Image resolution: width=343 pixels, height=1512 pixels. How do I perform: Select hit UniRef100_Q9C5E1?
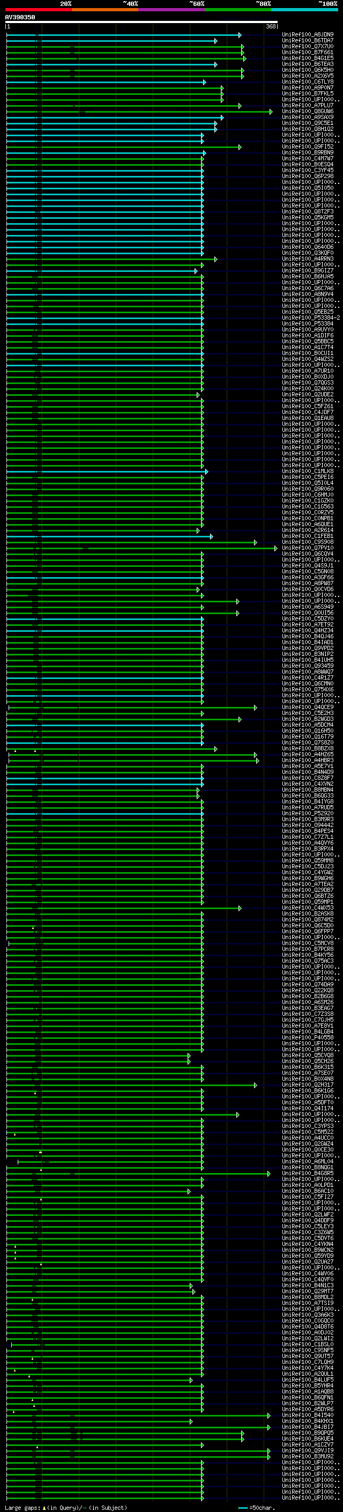pos(308,123)
